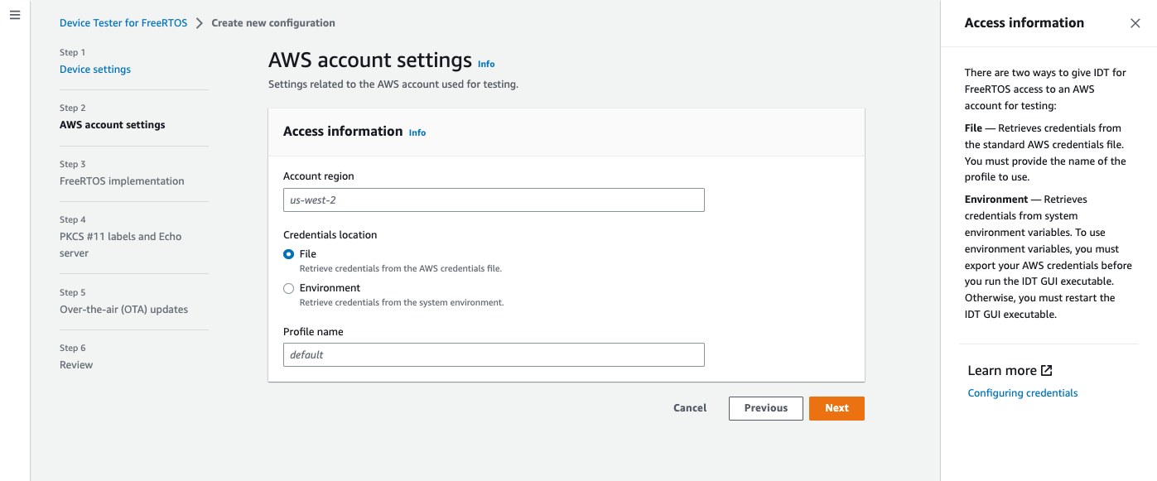This screenshot has height=481, width=1157.
Task: Select the Environment credentials location option
Action: [288, 288]
